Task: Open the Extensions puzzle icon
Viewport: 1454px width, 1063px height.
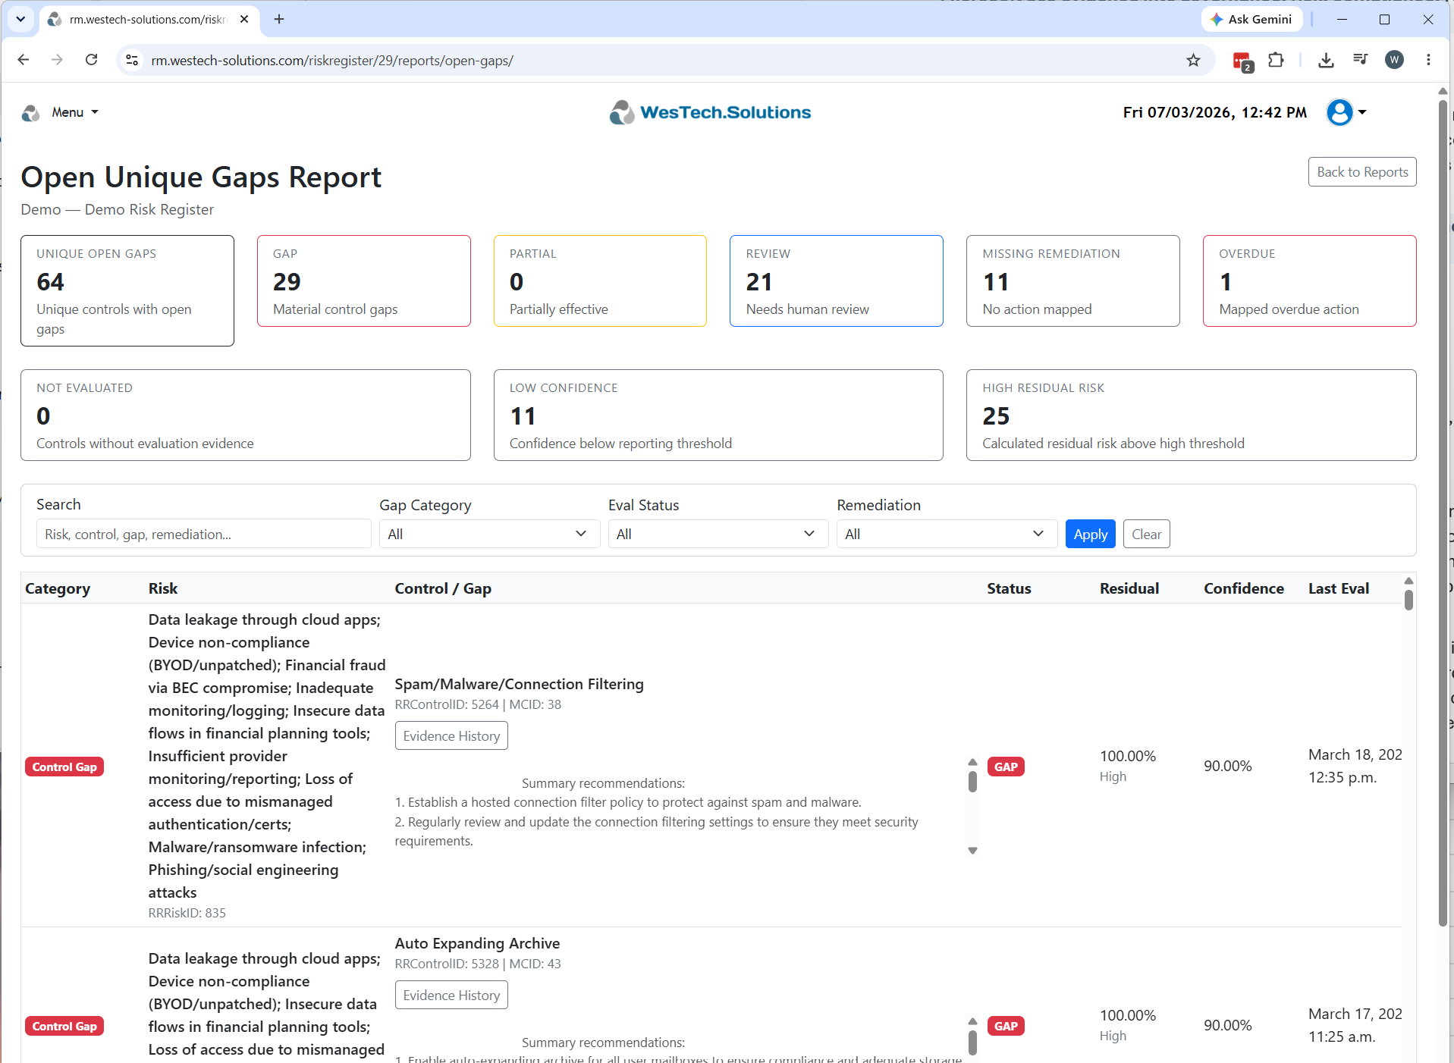Action: pyautogui.click(x=1277, y=60)
